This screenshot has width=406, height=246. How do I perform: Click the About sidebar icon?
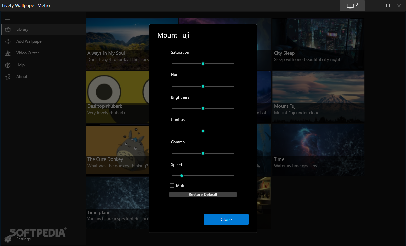[x=8, y=77]
